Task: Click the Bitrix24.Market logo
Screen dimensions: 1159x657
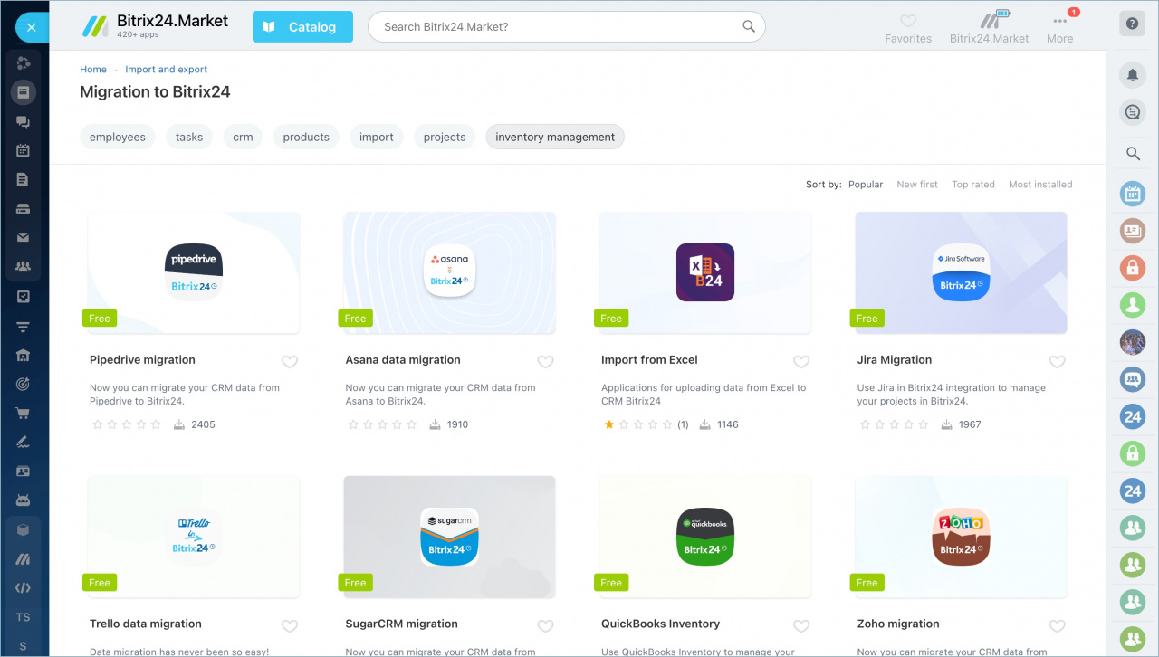Action: (x=155, y=26)
